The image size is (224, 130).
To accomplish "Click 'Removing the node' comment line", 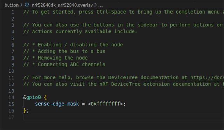I will tap(56, 58).
